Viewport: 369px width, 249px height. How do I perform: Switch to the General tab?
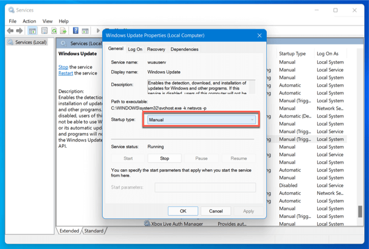point(115,49)
